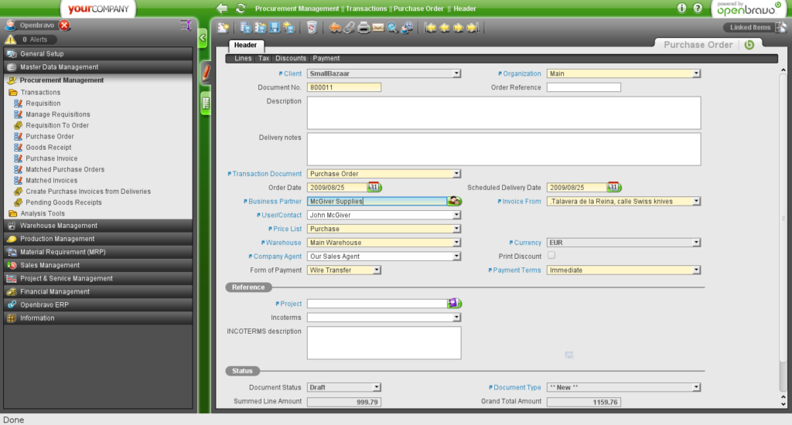Click the Delete record trash icon
792x425 pixels.
click(x=312, y=28)
